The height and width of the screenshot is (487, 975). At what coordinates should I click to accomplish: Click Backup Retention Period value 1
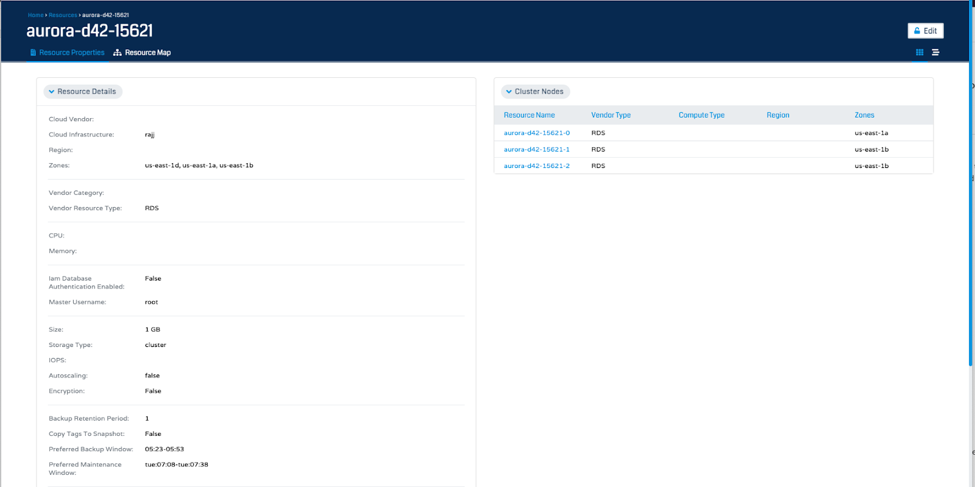point(147,419)
